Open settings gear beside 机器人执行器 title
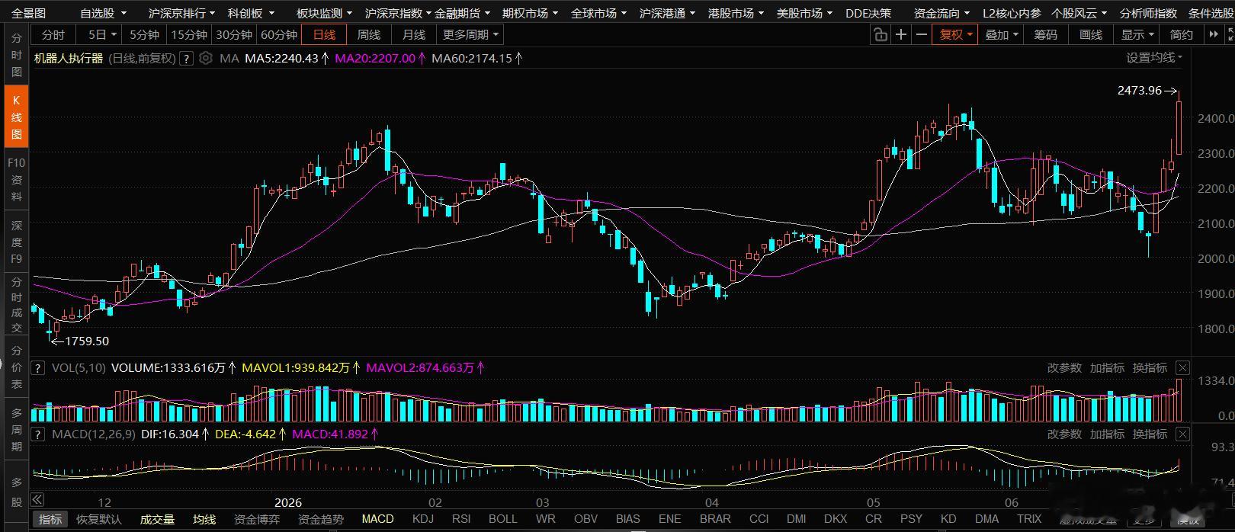Image resolution: width=1235 pixels, height=532 pixels. pos(205,58)
